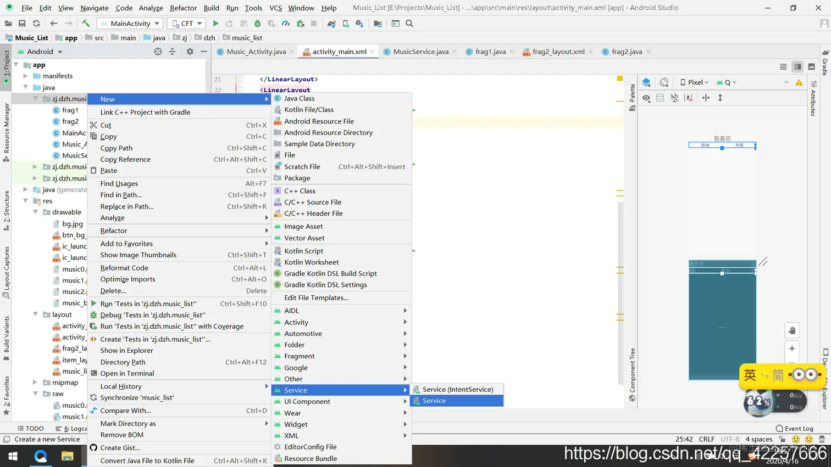Click the Project panel settings gear

190,51
